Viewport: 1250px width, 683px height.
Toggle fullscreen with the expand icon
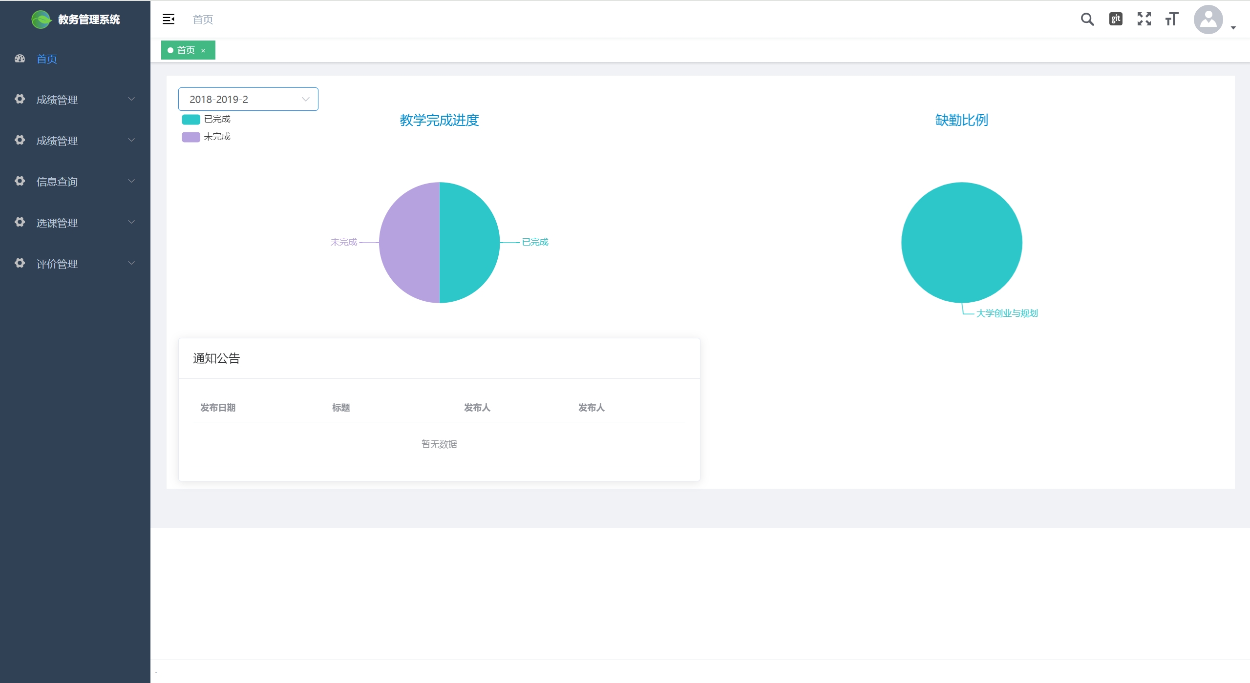click(x=1144, y=19)
